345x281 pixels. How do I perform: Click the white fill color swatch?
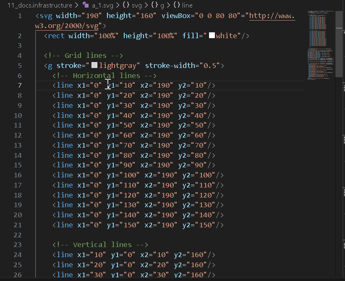coord(212,36)
